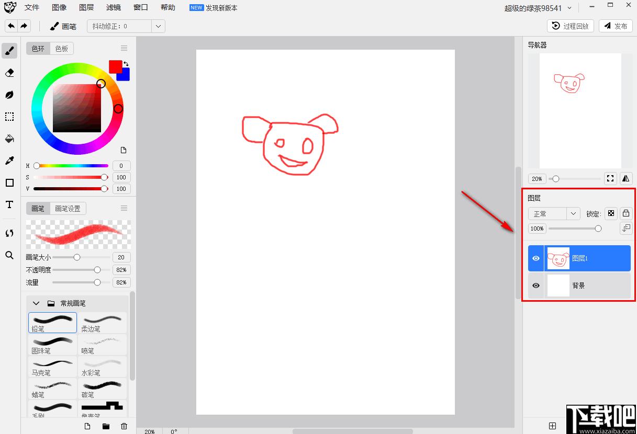
Task: Click the page icon below color wheel
Action: tap(124, 150)
